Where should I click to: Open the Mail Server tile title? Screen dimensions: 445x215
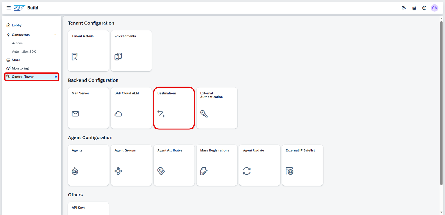[x=80, y=93]
